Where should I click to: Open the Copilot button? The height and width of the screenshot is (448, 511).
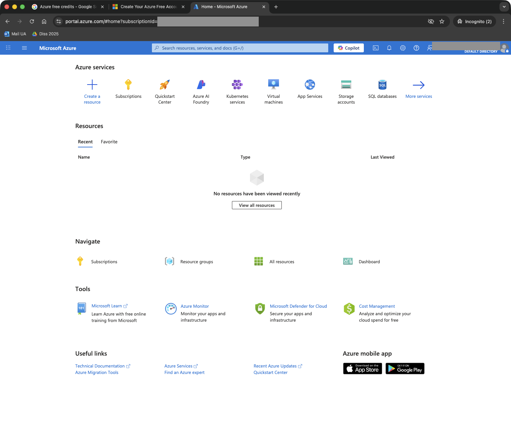[x=349, y=48]
